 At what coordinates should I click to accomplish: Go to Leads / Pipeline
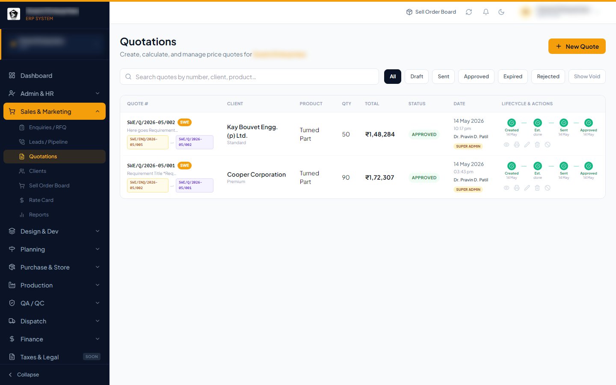point(55,142)
